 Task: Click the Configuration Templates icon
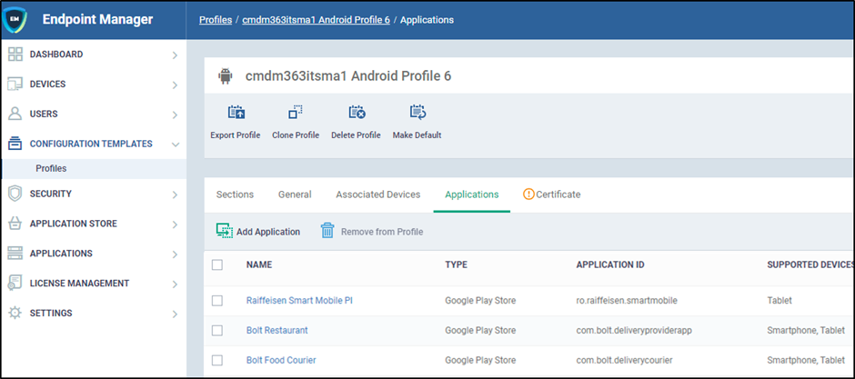[x=15, y=144]
